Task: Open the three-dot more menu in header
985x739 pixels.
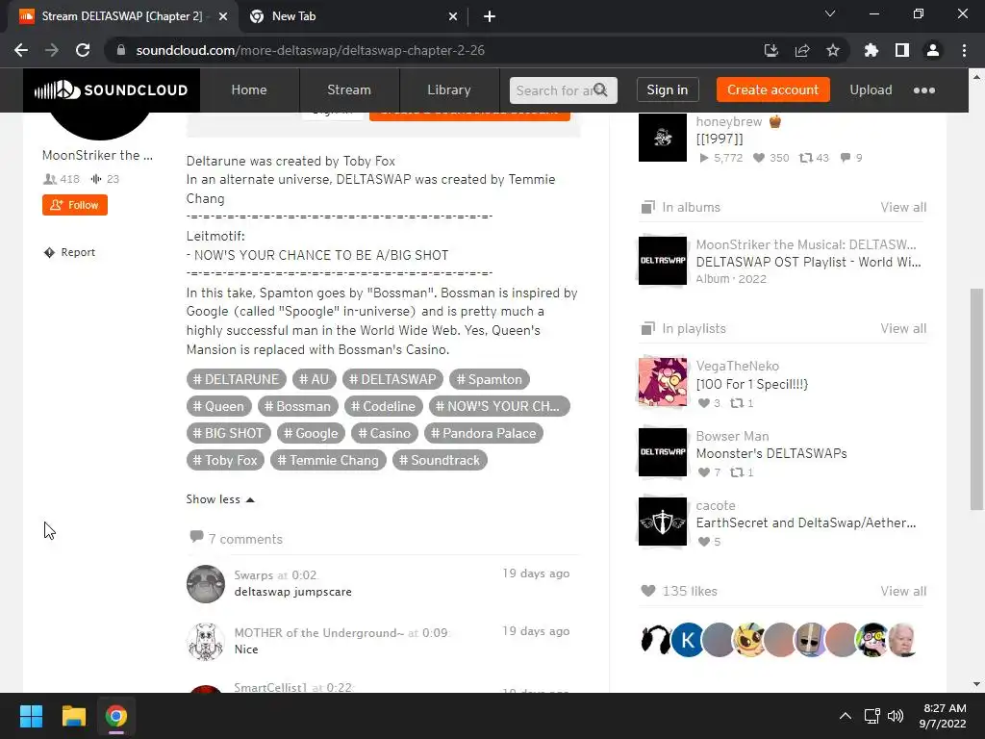Action: coord(924,90)
